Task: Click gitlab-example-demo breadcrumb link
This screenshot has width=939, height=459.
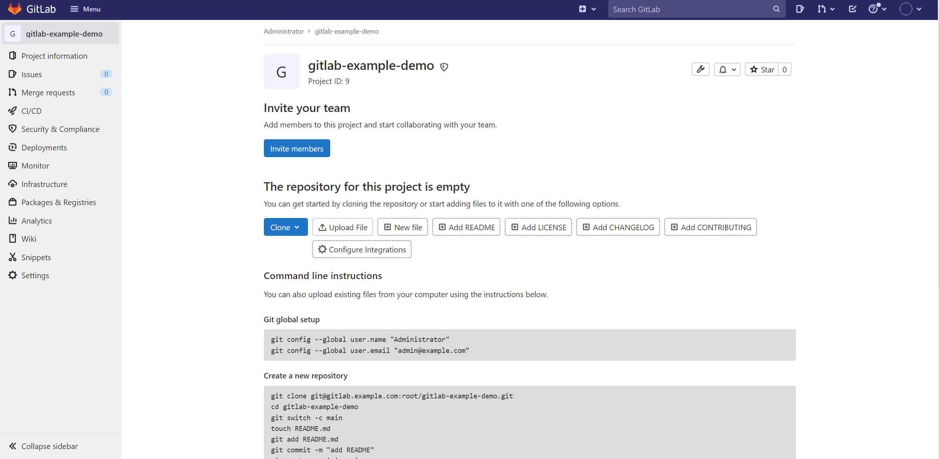Action: [x=347, y=31]
